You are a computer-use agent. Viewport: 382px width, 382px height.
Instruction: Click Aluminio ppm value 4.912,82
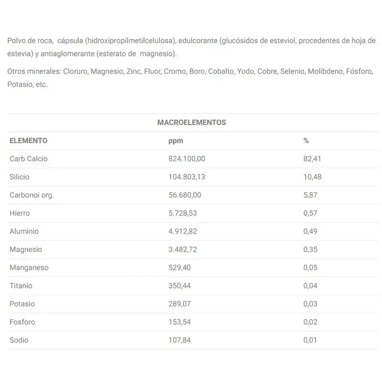click(183, 232)
